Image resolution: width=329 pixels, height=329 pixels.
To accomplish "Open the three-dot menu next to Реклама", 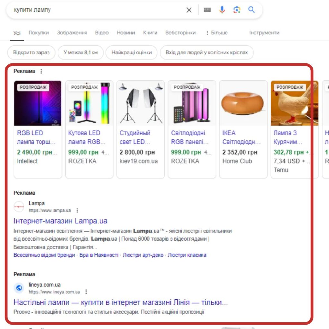I will coord(41,71).
